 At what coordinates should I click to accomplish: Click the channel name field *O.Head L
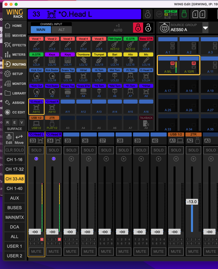[x=84, y=14]
